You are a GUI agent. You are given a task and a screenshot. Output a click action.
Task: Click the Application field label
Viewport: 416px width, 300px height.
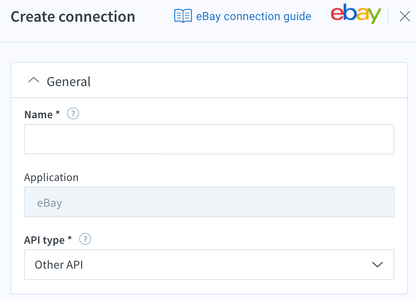coord(51,177)
